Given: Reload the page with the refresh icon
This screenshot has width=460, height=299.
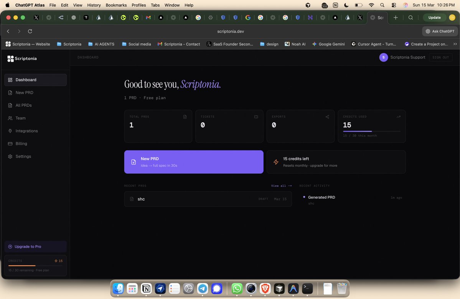Looking at the screenshot, I should tap(30, 31).
